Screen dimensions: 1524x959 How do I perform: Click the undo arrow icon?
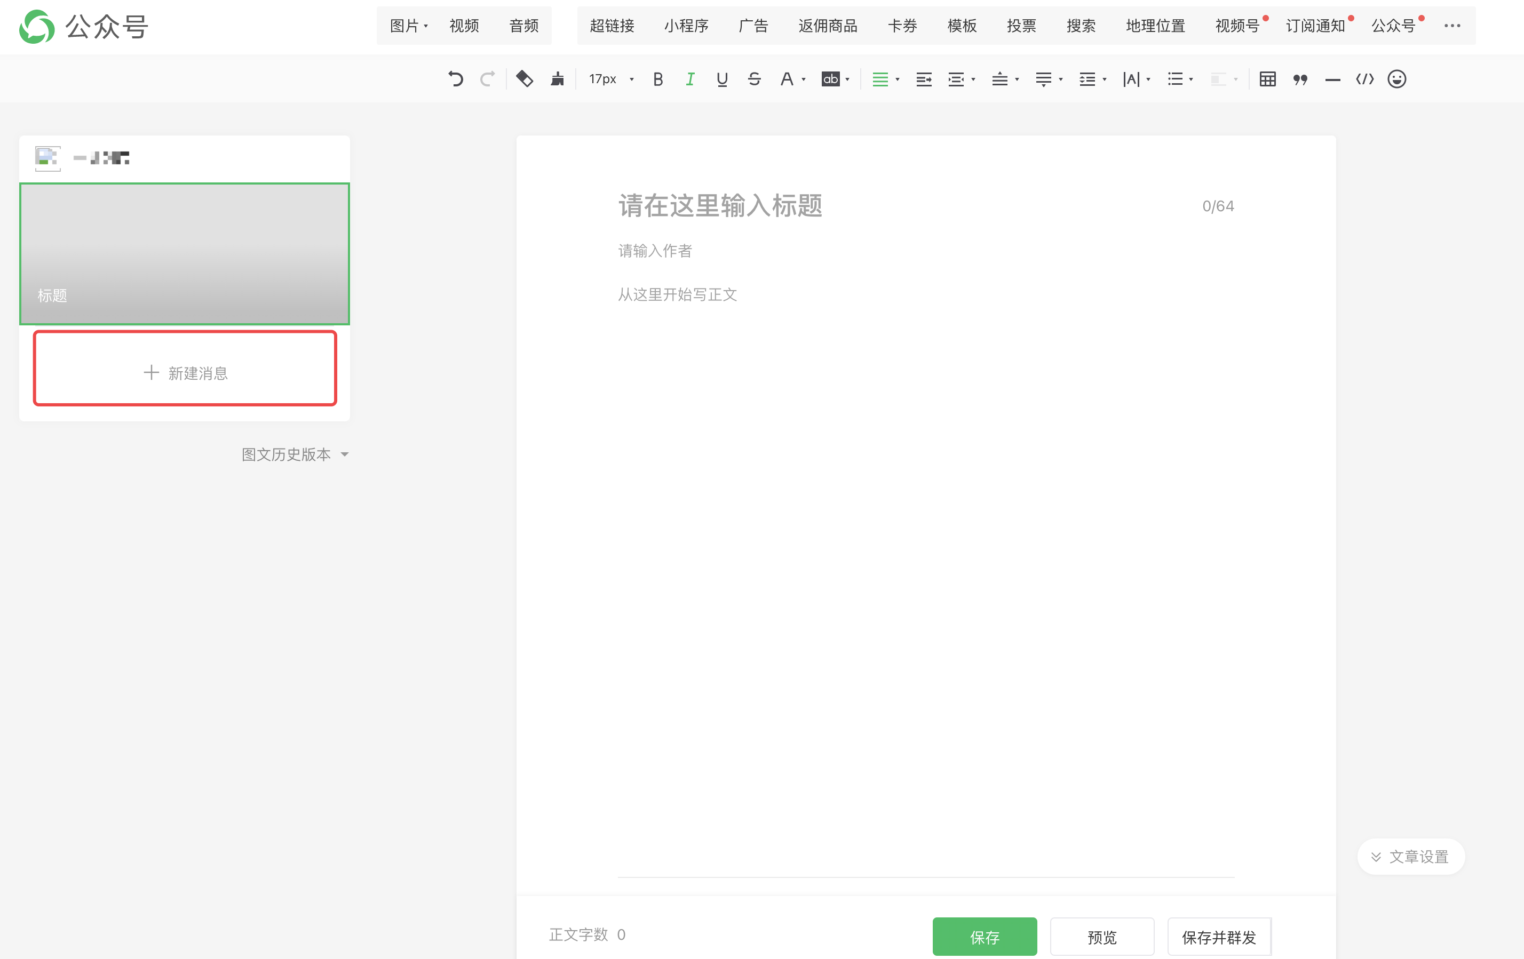click(x=456, y=79)
